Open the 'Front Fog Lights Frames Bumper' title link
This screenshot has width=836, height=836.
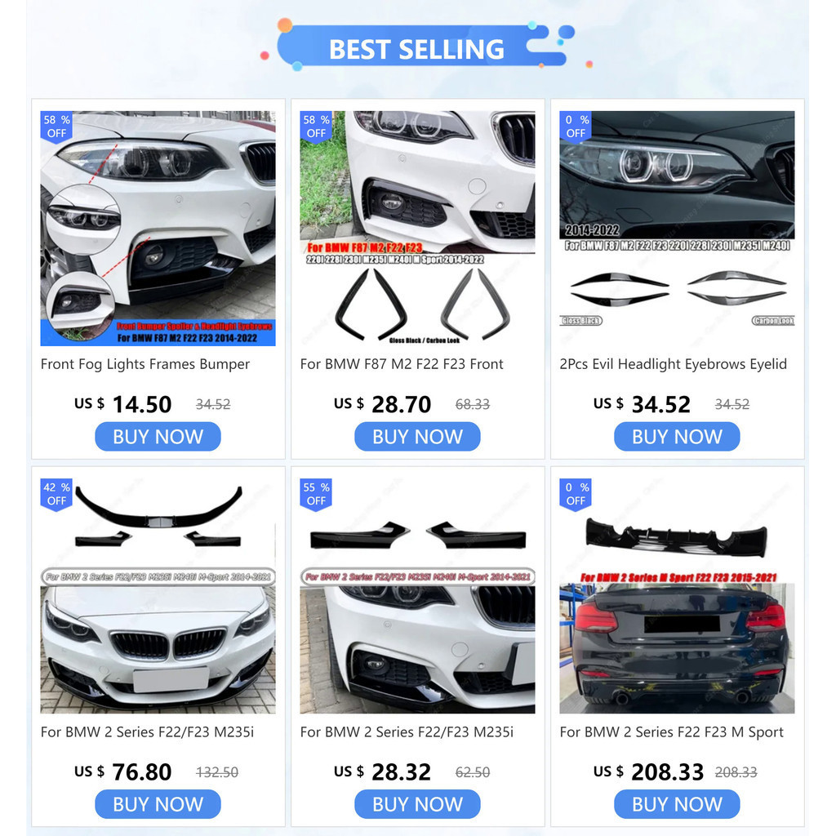pos(145,364)
